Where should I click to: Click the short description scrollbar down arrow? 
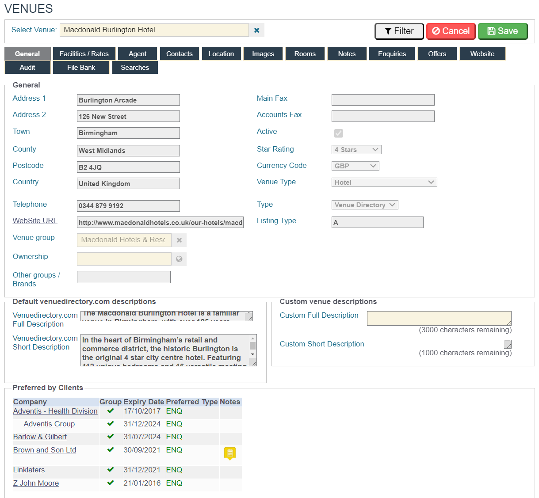pyautogui.click(x=253, y=354)
